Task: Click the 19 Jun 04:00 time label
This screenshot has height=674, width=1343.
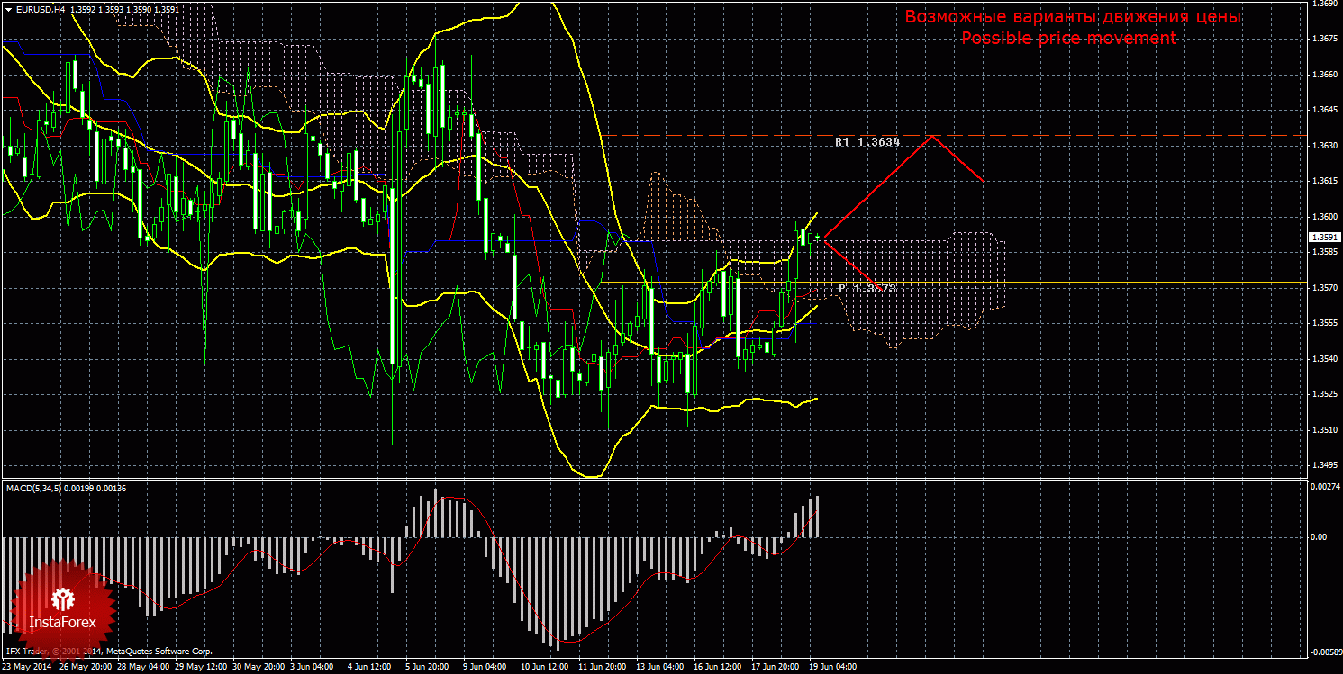Action: coord(832,668)
